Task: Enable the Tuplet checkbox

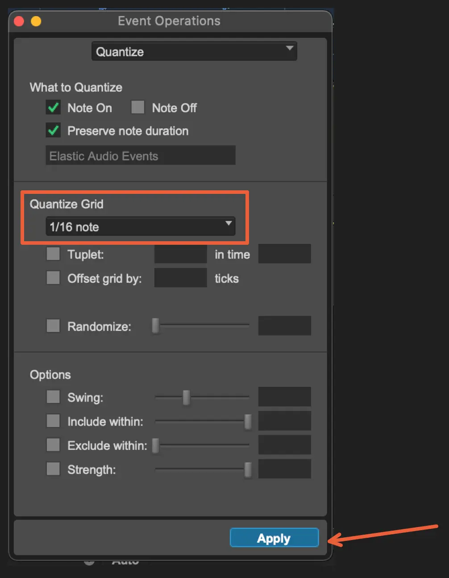Action: [x=54, y=254]
